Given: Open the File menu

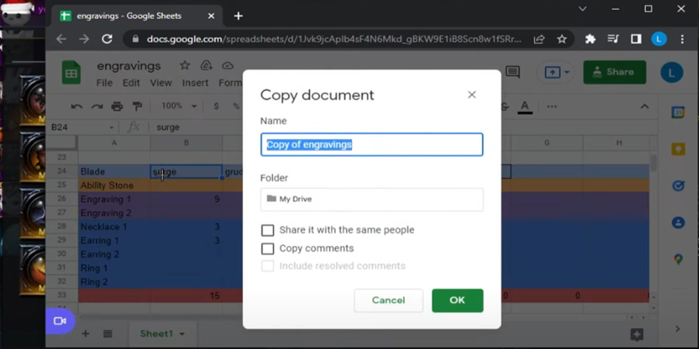Looking at the screenshot, I should click(104, 83).
